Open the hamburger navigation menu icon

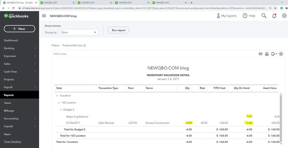(x=44, y=16)
